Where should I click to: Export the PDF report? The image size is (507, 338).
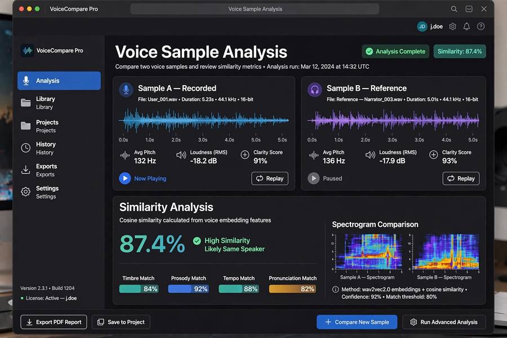click(54, 322)
